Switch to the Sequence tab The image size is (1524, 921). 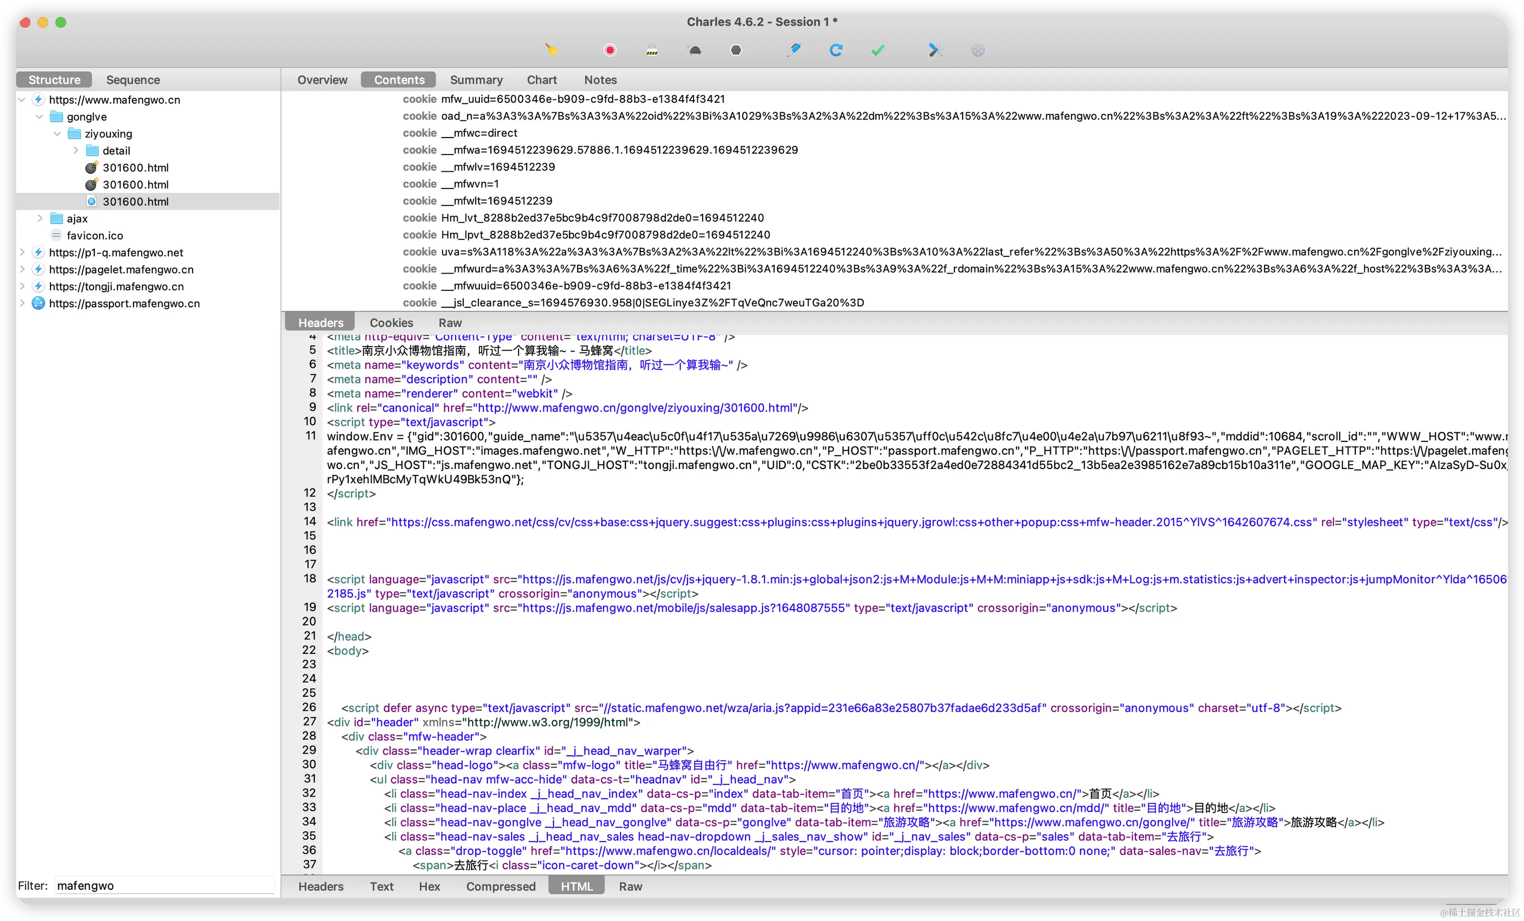[133, 79]
